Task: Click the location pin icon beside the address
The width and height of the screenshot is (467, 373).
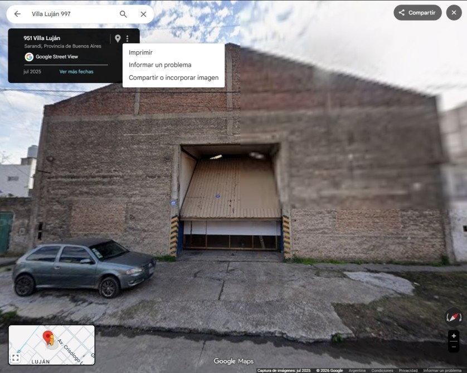Action: click(118, 38)
